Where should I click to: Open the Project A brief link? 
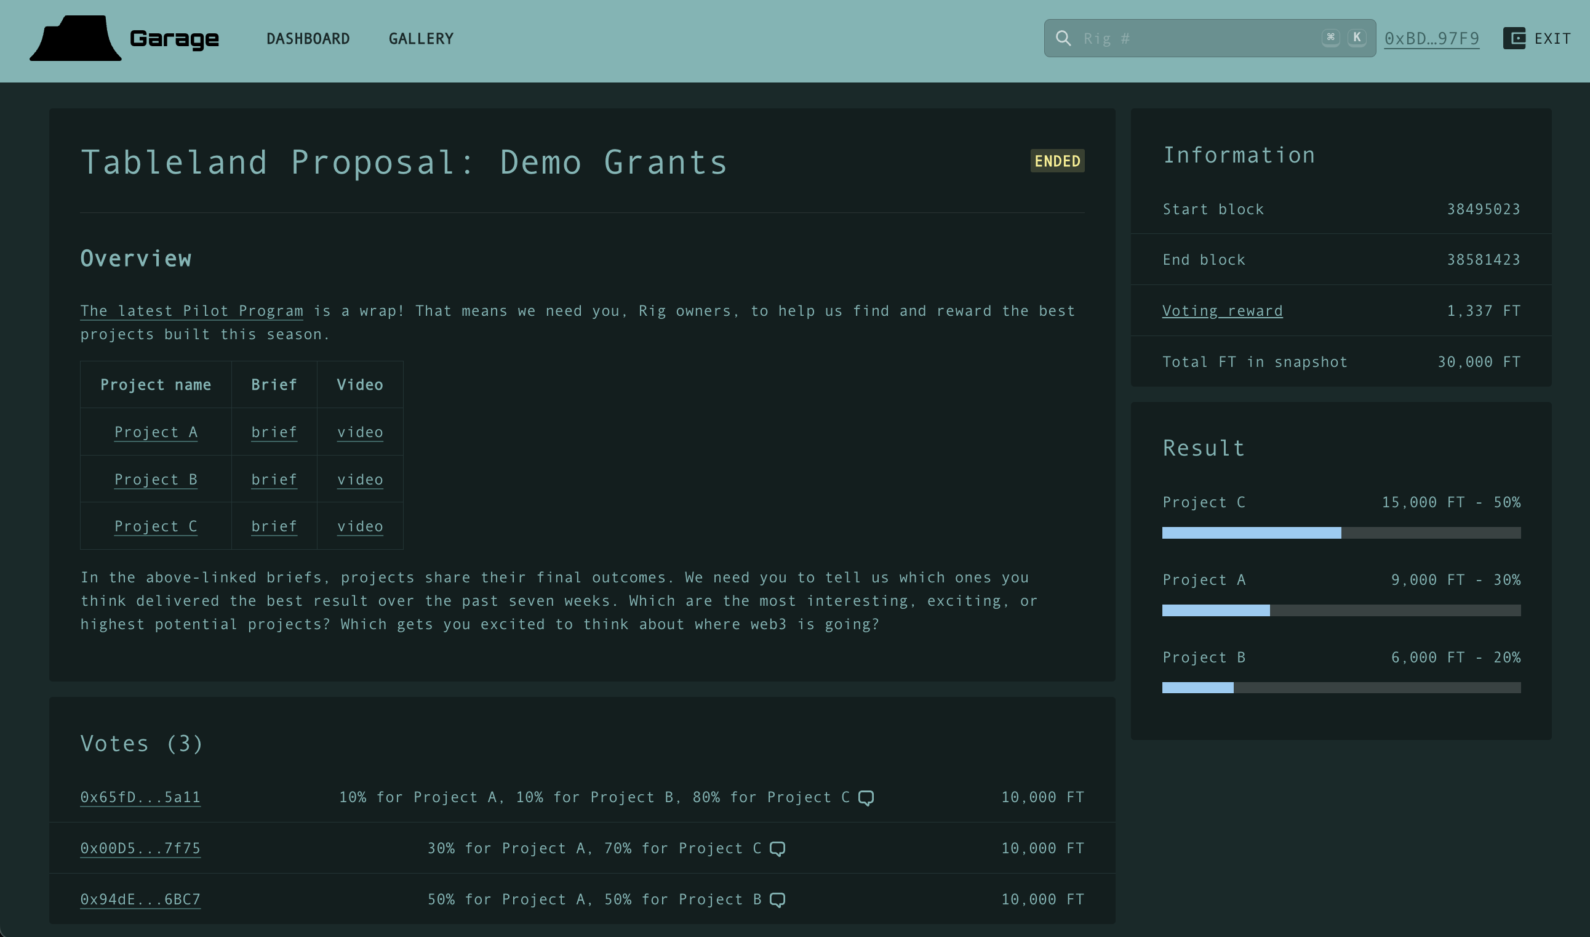point(274,433)
